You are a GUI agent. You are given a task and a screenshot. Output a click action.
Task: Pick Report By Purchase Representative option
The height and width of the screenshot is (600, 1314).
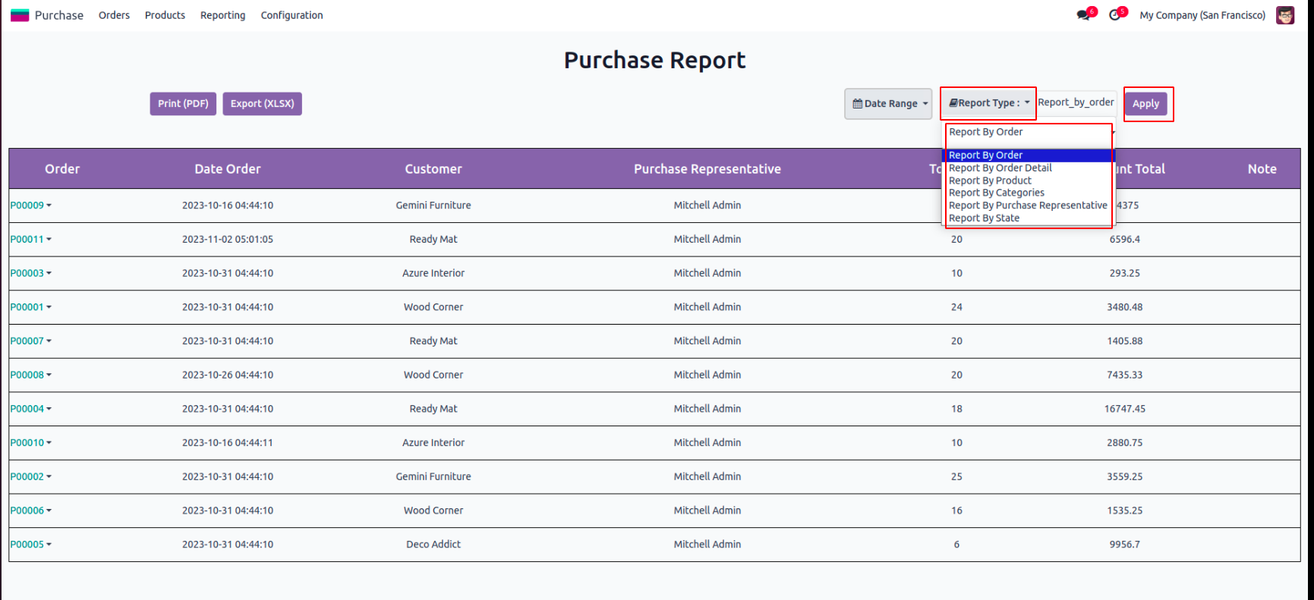1027,206
